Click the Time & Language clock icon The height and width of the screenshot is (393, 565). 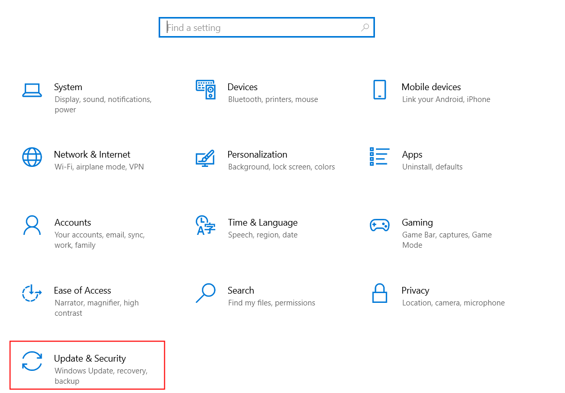coord(206,225)
